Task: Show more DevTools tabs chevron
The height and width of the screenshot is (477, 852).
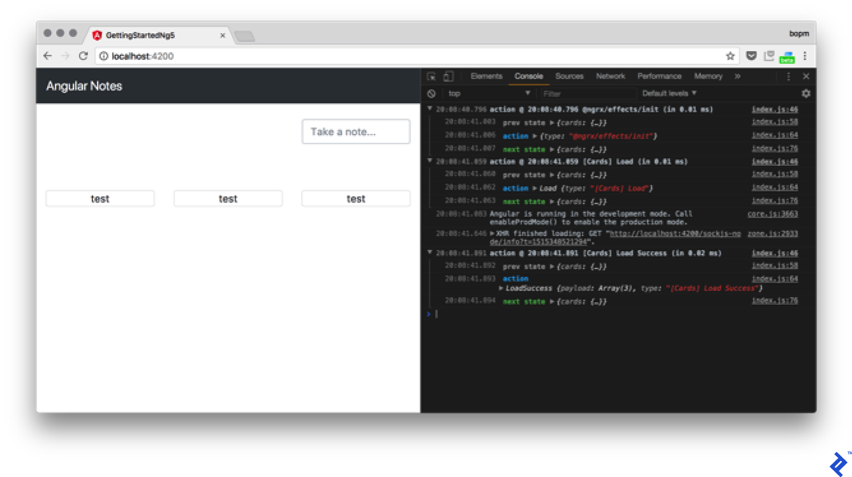Action: (x=737, y=77)
